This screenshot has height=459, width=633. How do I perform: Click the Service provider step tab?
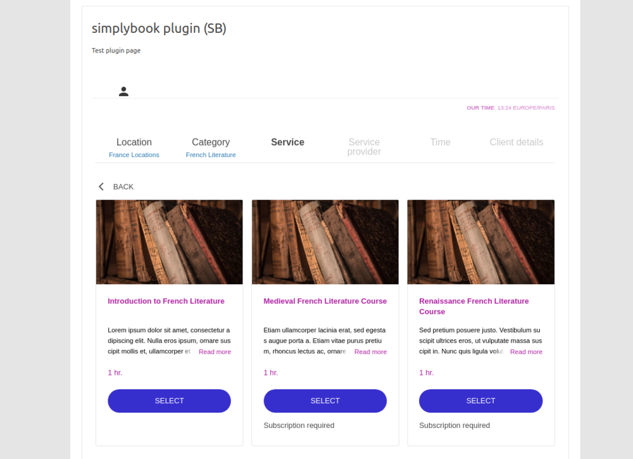tap(364, 146)
